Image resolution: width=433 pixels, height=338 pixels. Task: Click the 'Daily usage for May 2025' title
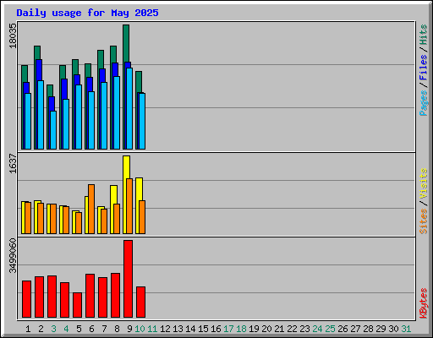click(87, 13)
